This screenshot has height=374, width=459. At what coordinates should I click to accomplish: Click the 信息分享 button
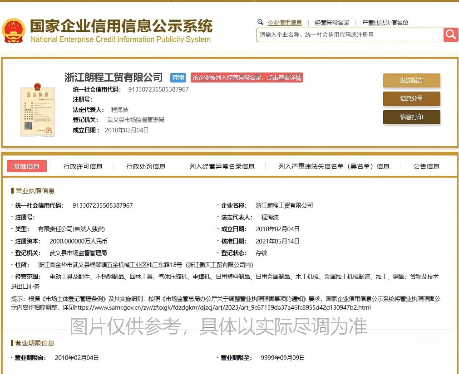pos(411,98)
